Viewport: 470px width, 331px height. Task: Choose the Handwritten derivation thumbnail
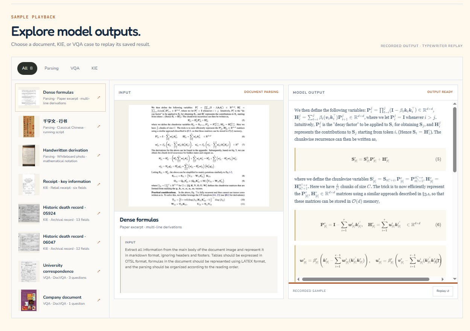[29, 155]
